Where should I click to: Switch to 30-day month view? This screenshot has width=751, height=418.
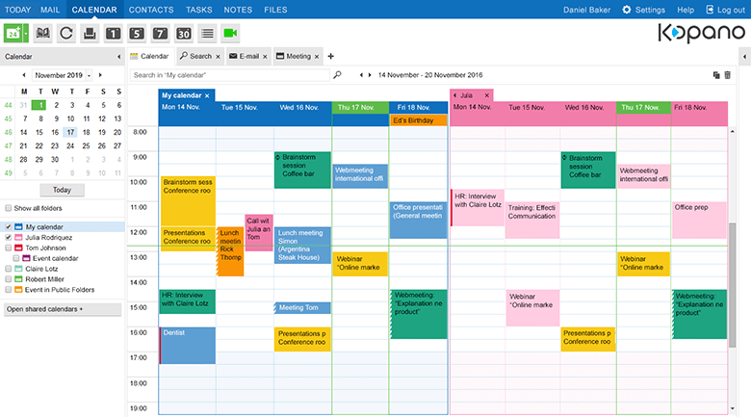pos(184,33)
